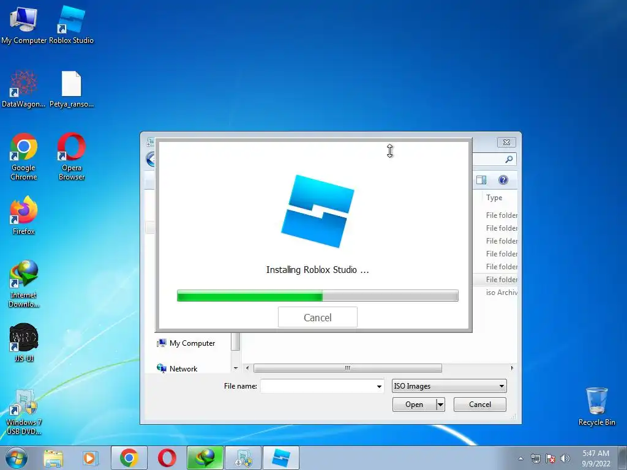
Task: Focus the File name input field
Action: (x=318, y=386)
